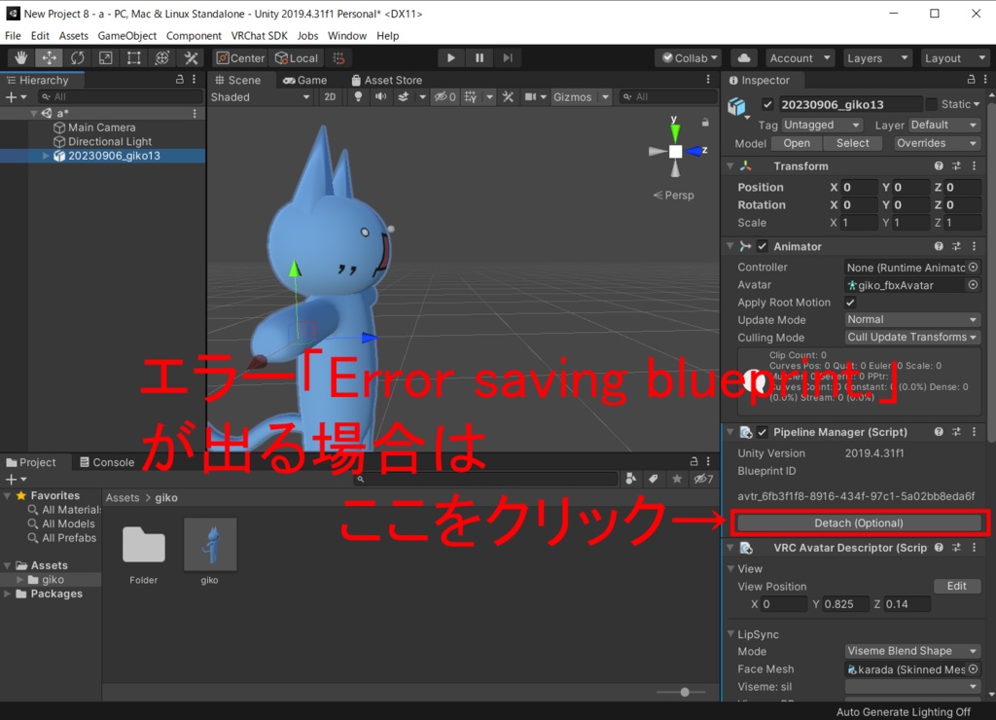
Task: Toggle hidden objects visibility count in Scene
Action: (x=445, y=96)
